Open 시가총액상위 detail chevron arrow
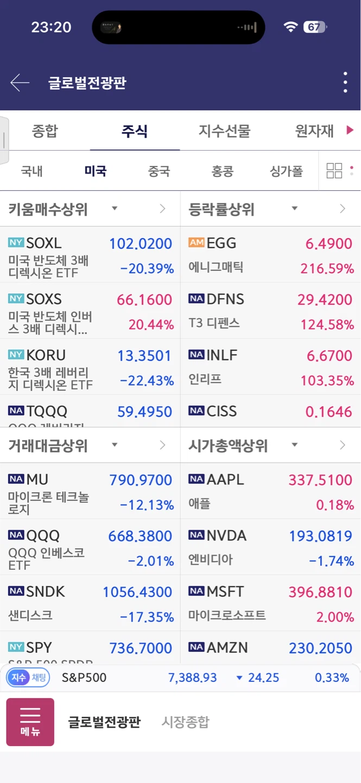 [x=342, y=445]
